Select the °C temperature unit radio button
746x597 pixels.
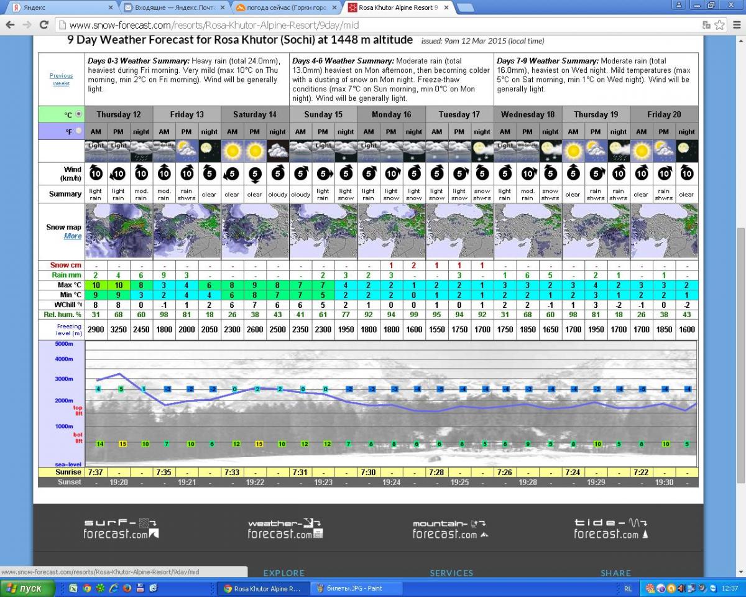pos(78,114)
